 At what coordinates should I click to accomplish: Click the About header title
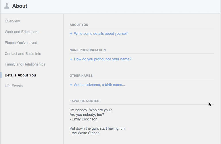(20, 6)
